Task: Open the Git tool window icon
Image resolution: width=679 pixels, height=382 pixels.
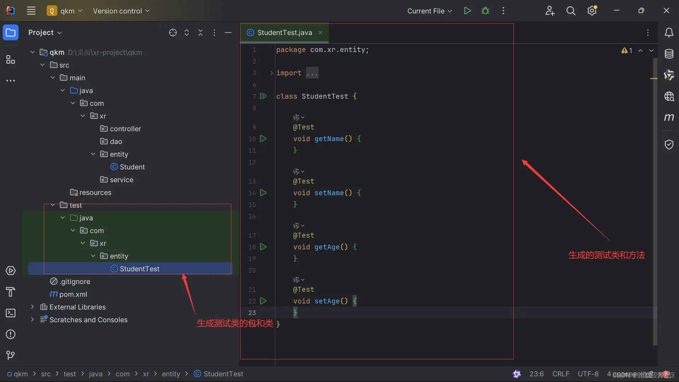Action: 11,355
